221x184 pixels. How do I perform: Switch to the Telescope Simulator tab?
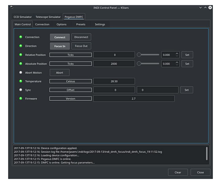(x=48, y=17)
